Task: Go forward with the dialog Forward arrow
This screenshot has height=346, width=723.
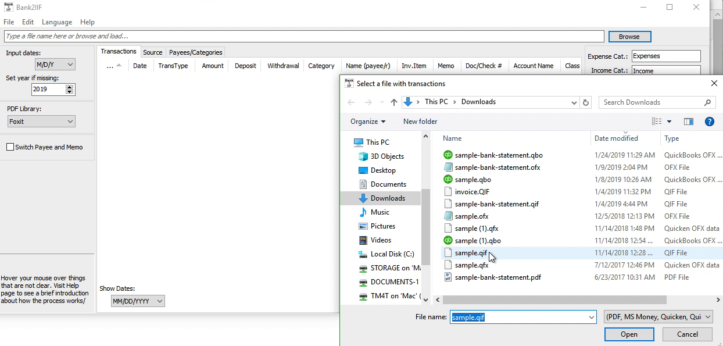Action: pyautogui.click(x=367, y=102)
